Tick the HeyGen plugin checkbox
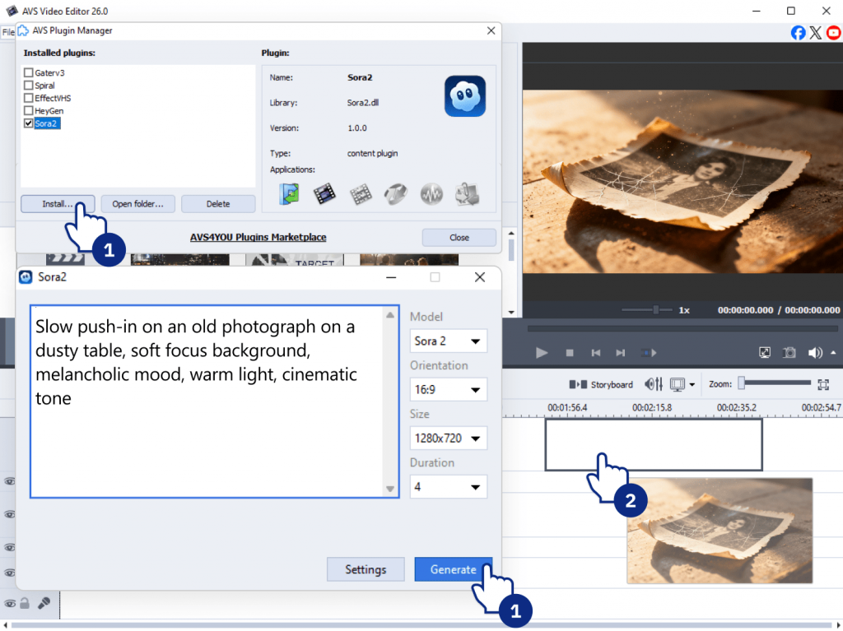This screenshot has height=631, width=843. click(x=29, y=111)
